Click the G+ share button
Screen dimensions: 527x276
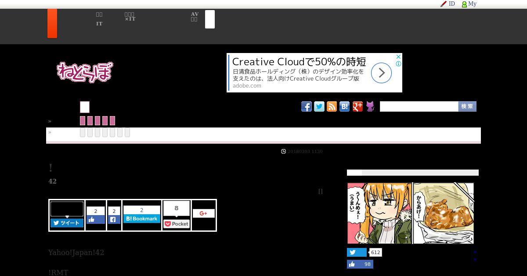pos(203,213)
